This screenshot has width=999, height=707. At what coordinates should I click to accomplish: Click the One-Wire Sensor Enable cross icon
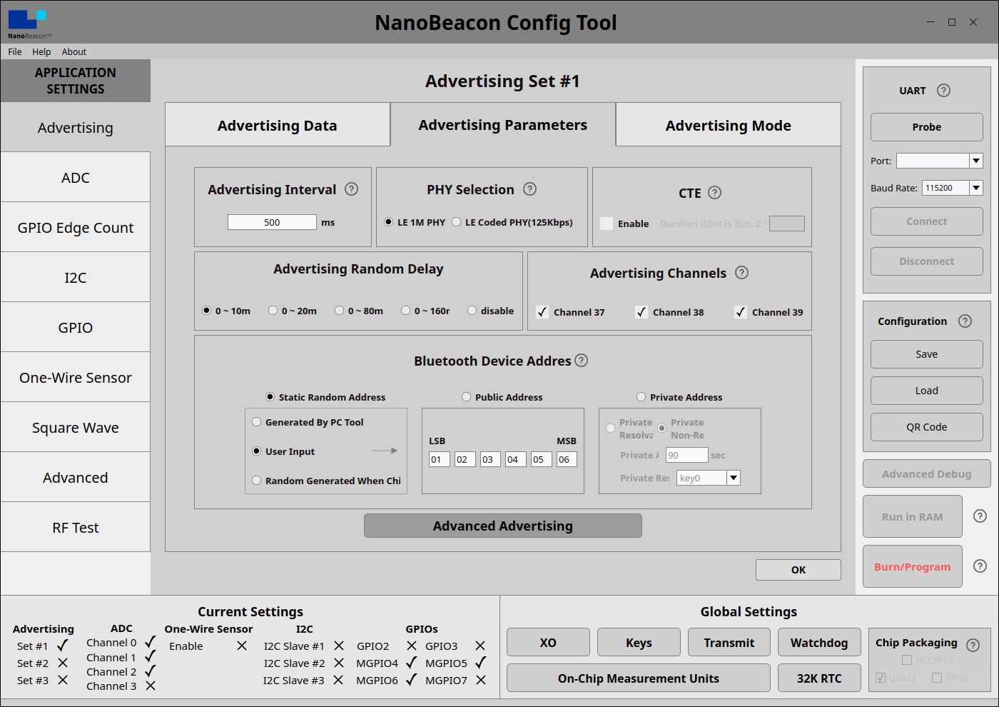click(x=242, y=646)
